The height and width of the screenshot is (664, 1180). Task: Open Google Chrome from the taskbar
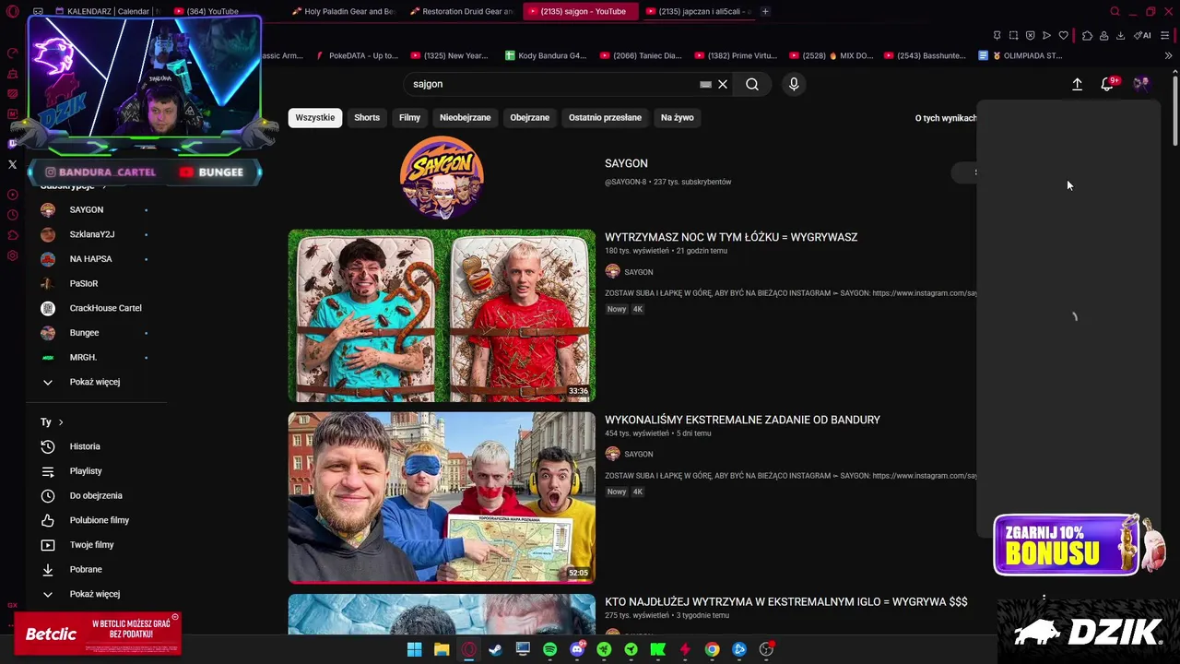tap(712, 649)
